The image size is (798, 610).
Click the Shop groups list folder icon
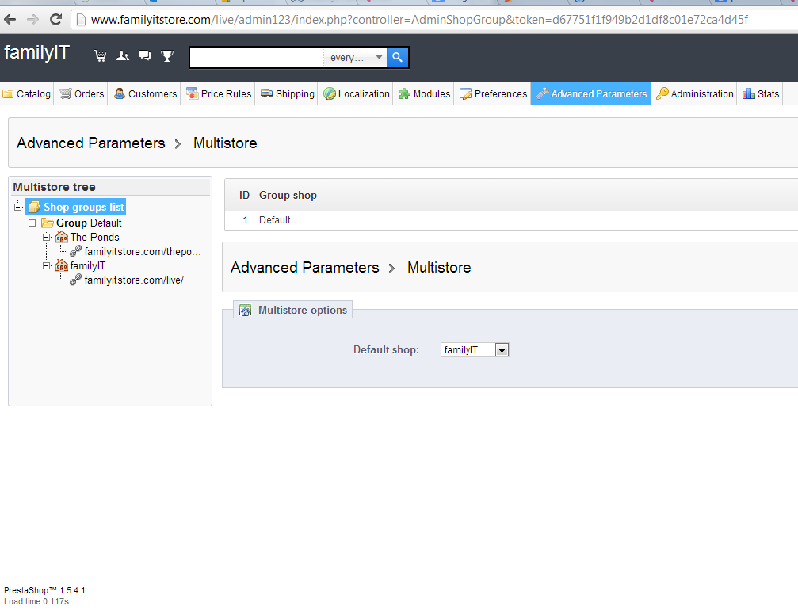click(x=35, y=207)
